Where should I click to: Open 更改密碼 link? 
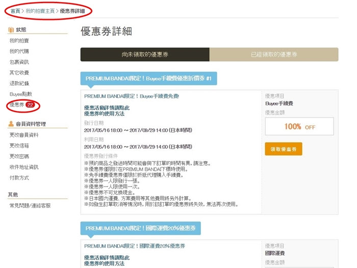[19, 156]
